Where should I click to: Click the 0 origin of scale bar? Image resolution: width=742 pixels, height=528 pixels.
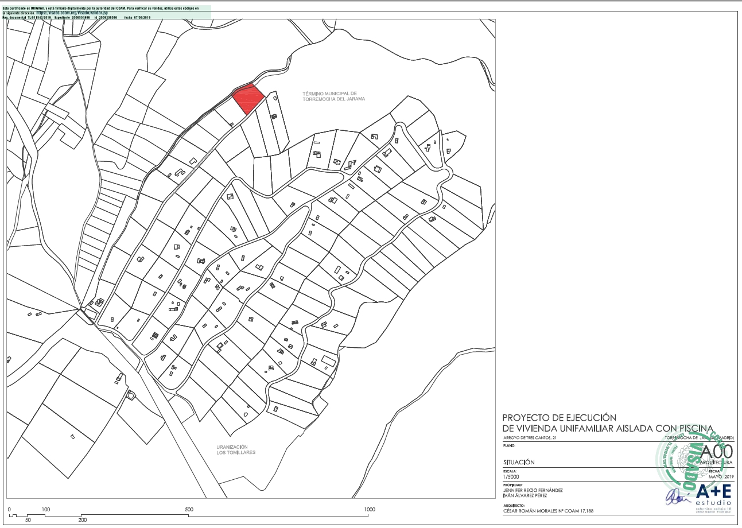[10, 509]
